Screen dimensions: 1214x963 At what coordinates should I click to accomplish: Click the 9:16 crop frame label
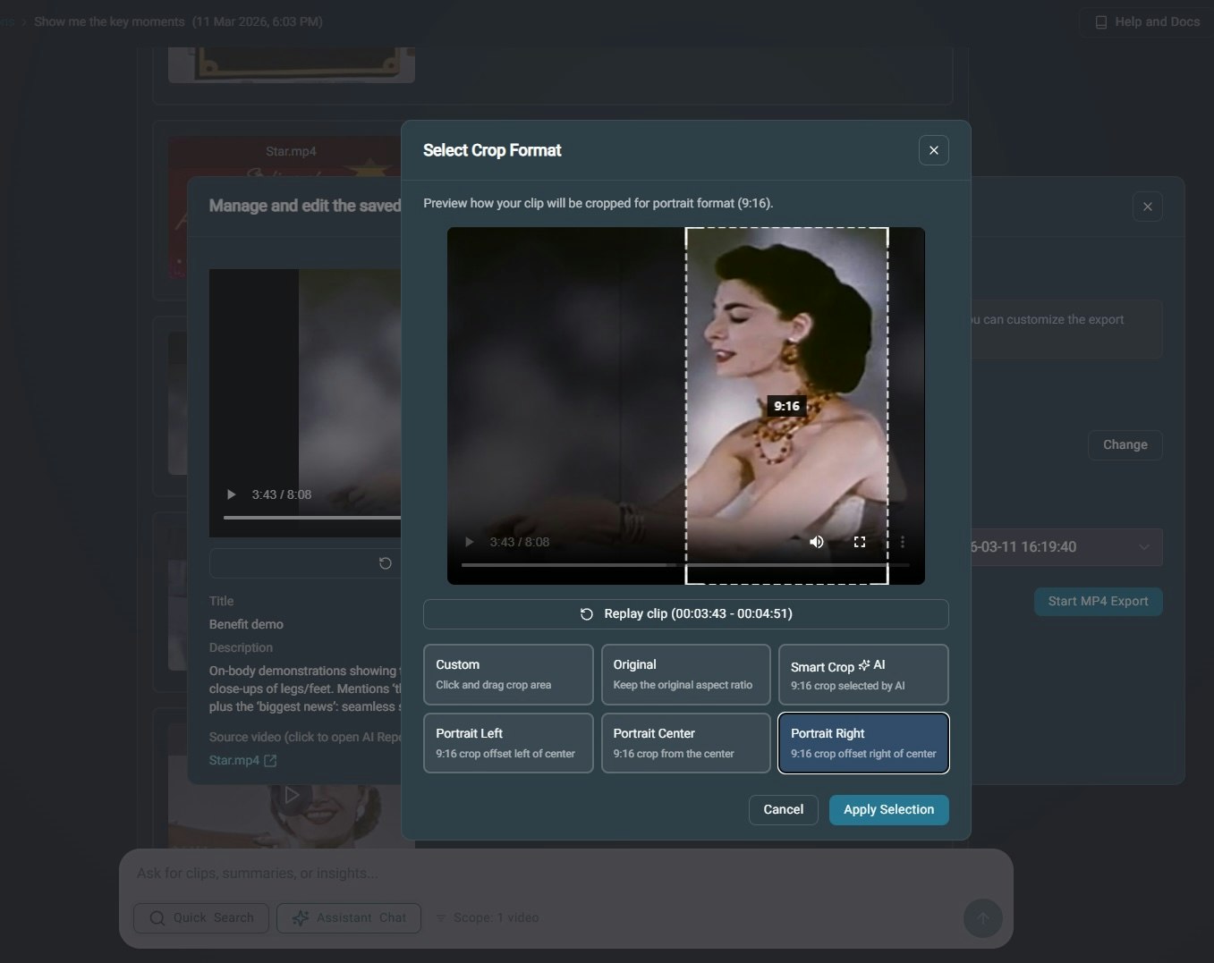pyautogui.click(x=786, y=406)
